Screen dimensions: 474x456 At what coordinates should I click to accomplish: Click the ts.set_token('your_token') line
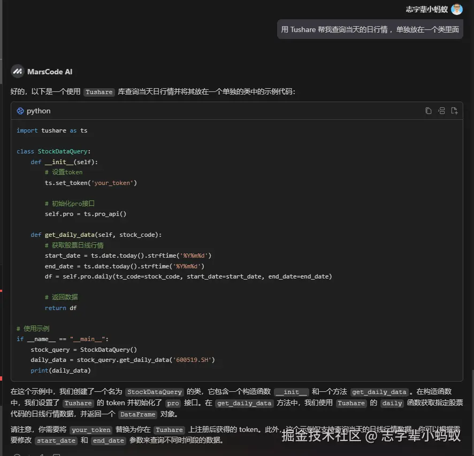[x=91, y=183]
